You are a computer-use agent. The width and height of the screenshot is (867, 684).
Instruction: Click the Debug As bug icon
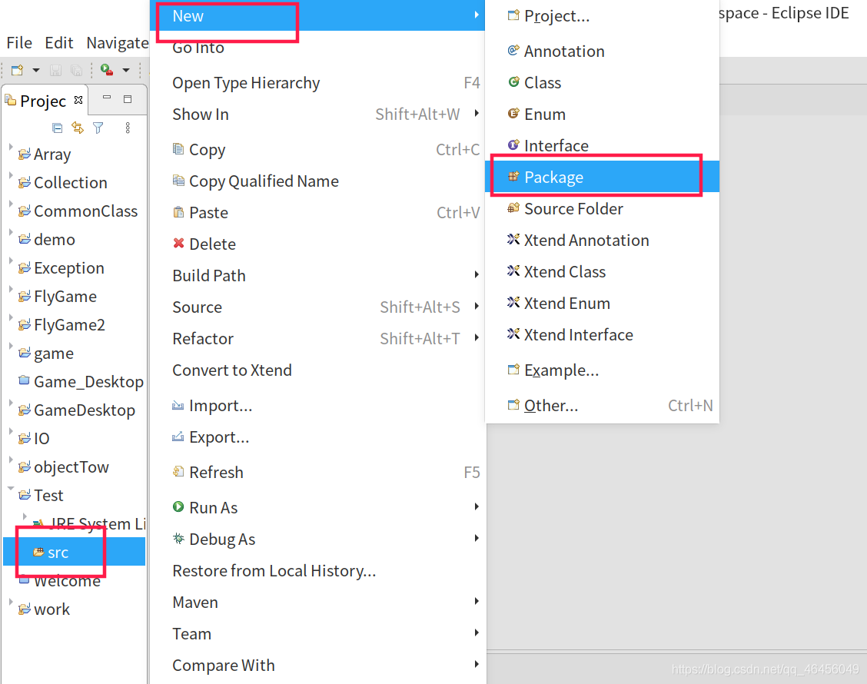[x=178, y=539]
